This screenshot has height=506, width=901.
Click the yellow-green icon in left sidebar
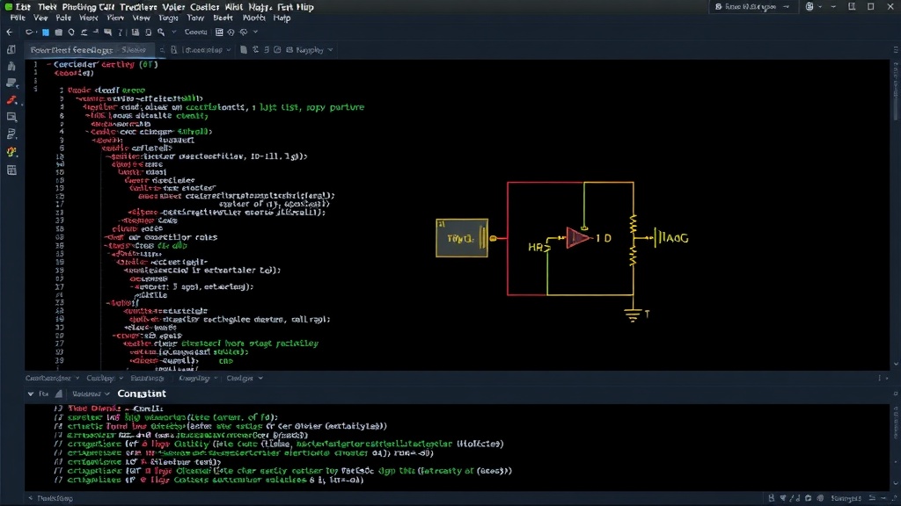11,152
